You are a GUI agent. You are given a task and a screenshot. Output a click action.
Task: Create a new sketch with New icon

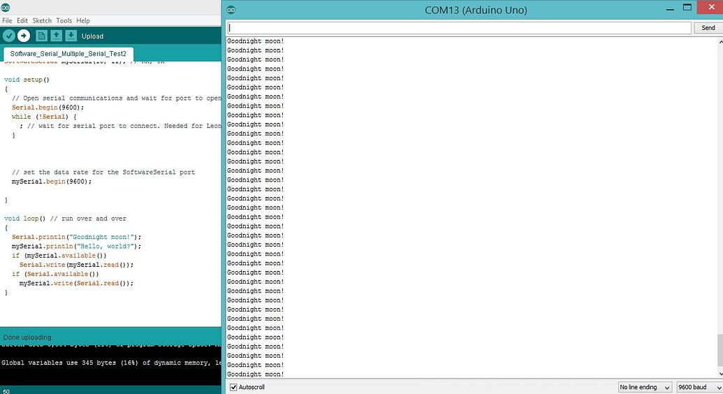41,36
